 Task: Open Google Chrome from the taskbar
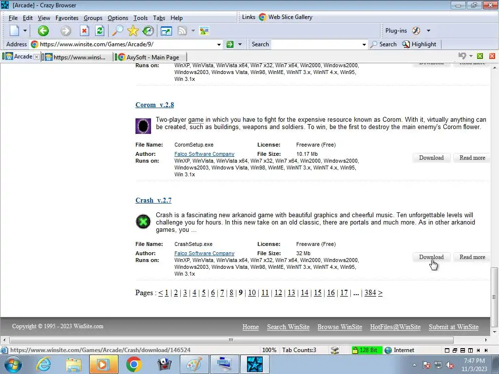pos(134,364)
